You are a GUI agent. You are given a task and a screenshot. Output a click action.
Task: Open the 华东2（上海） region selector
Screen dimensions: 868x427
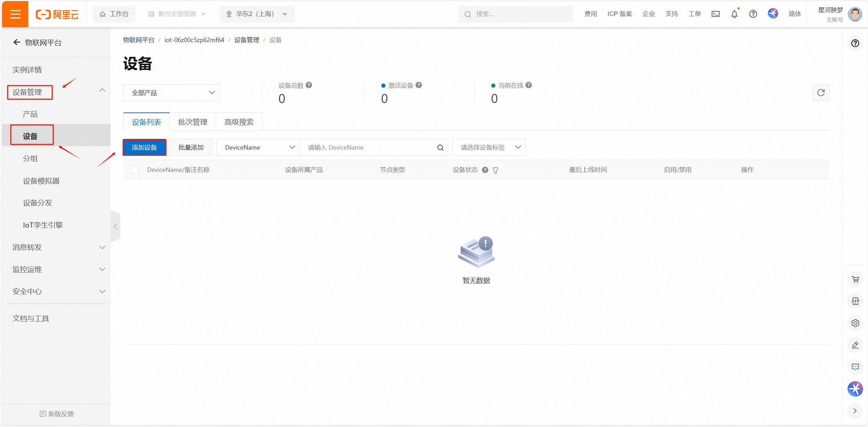point(257,14)
